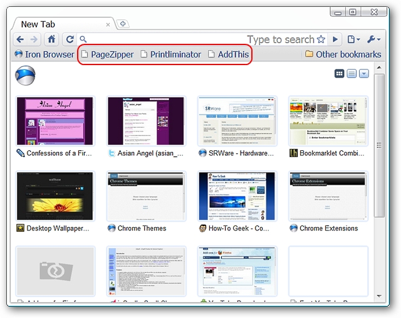Click the Confessions of a Fir... title
Viewport: 401px width, 318px height.
click(x=59, y=153)
